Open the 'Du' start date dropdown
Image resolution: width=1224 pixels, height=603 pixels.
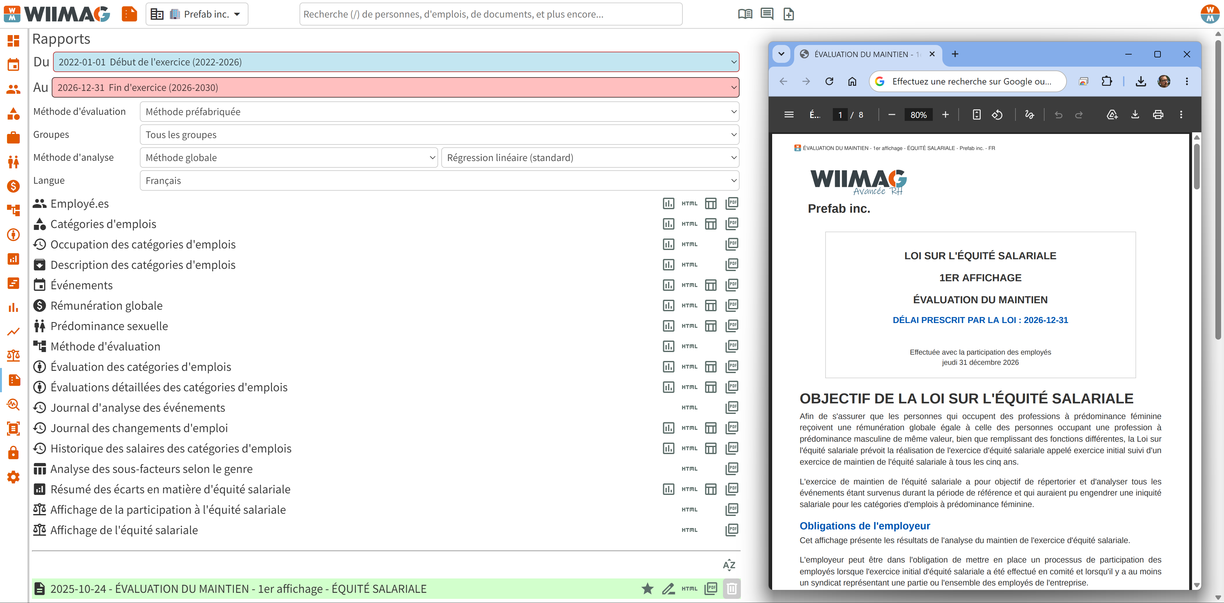pos(396,62)
